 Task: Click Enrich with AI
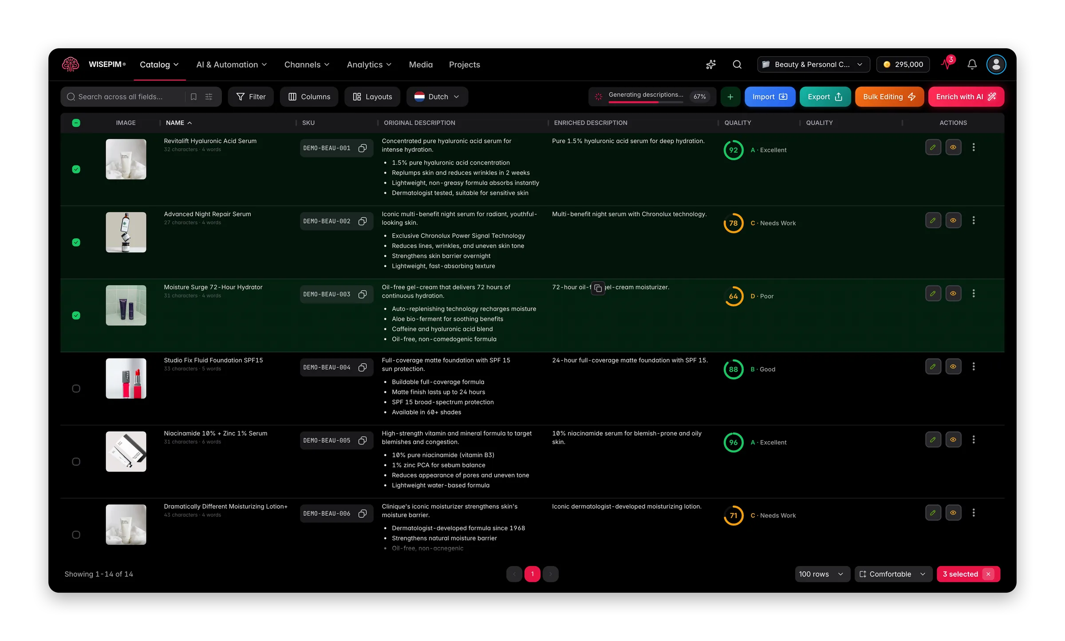click(966, 97)
